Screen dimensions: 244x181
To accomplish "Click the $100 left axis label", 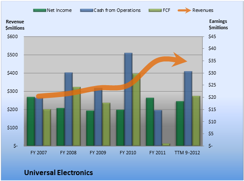I will 12,128.
